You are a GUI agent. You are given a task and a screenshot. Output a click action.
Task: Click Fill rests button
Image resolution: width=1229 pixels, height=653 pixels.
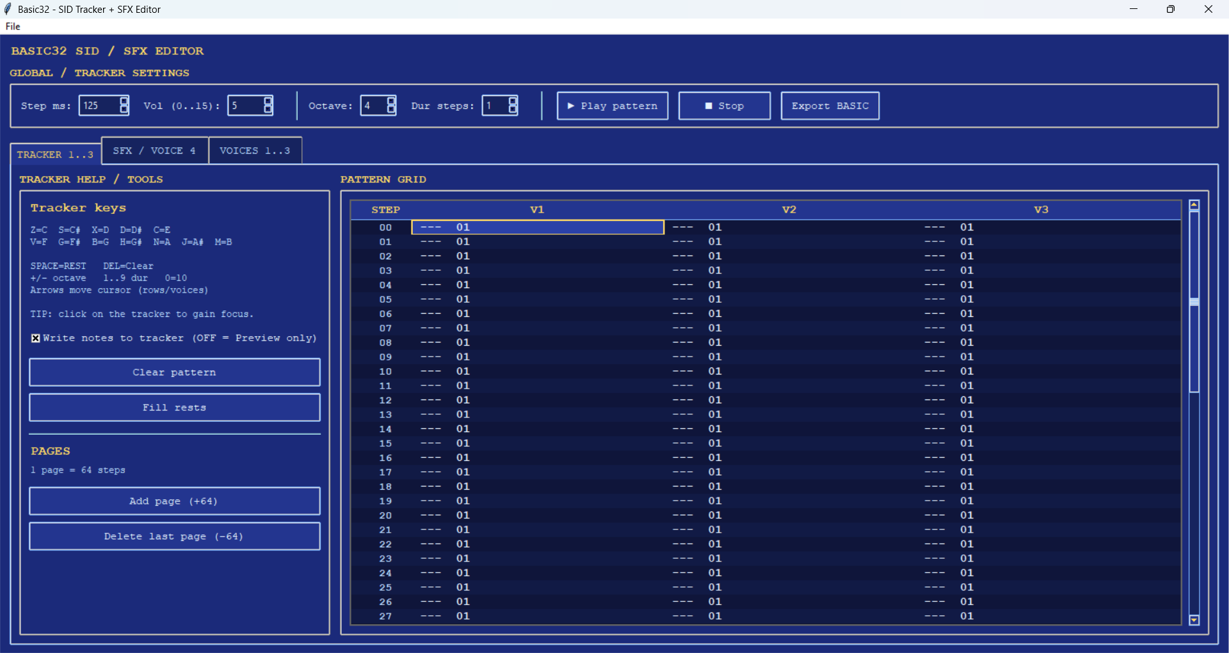175,407
